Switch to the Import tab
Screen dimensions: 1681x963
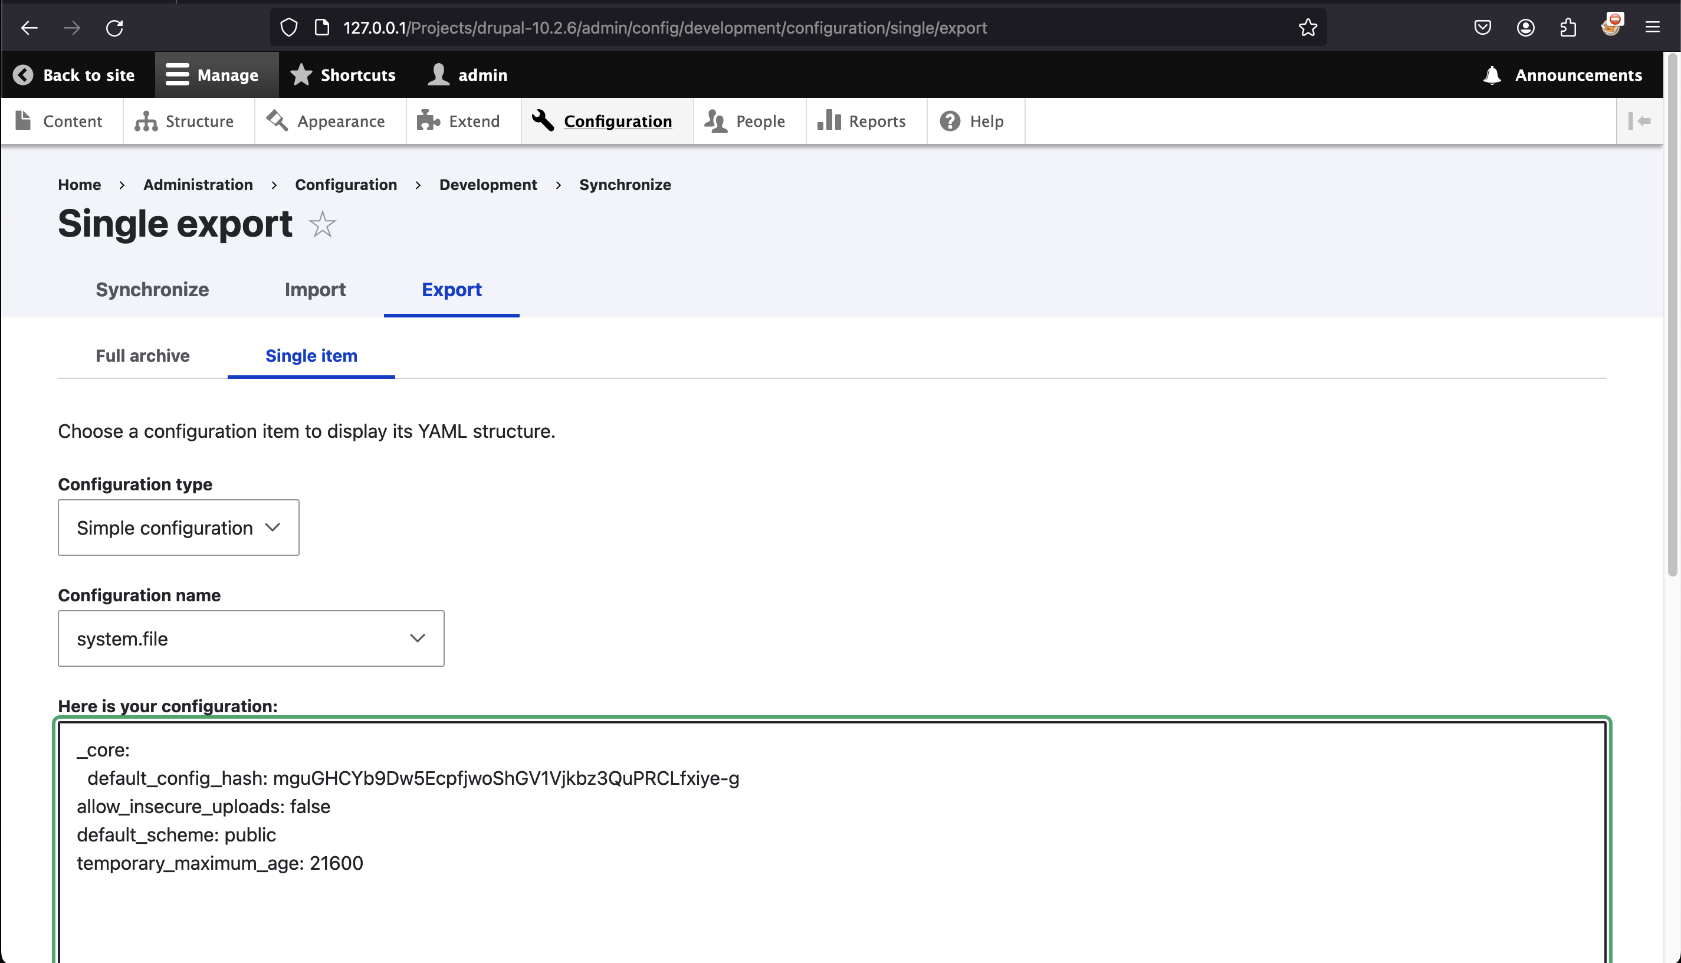pyautogui.click(x=314, y=290)
